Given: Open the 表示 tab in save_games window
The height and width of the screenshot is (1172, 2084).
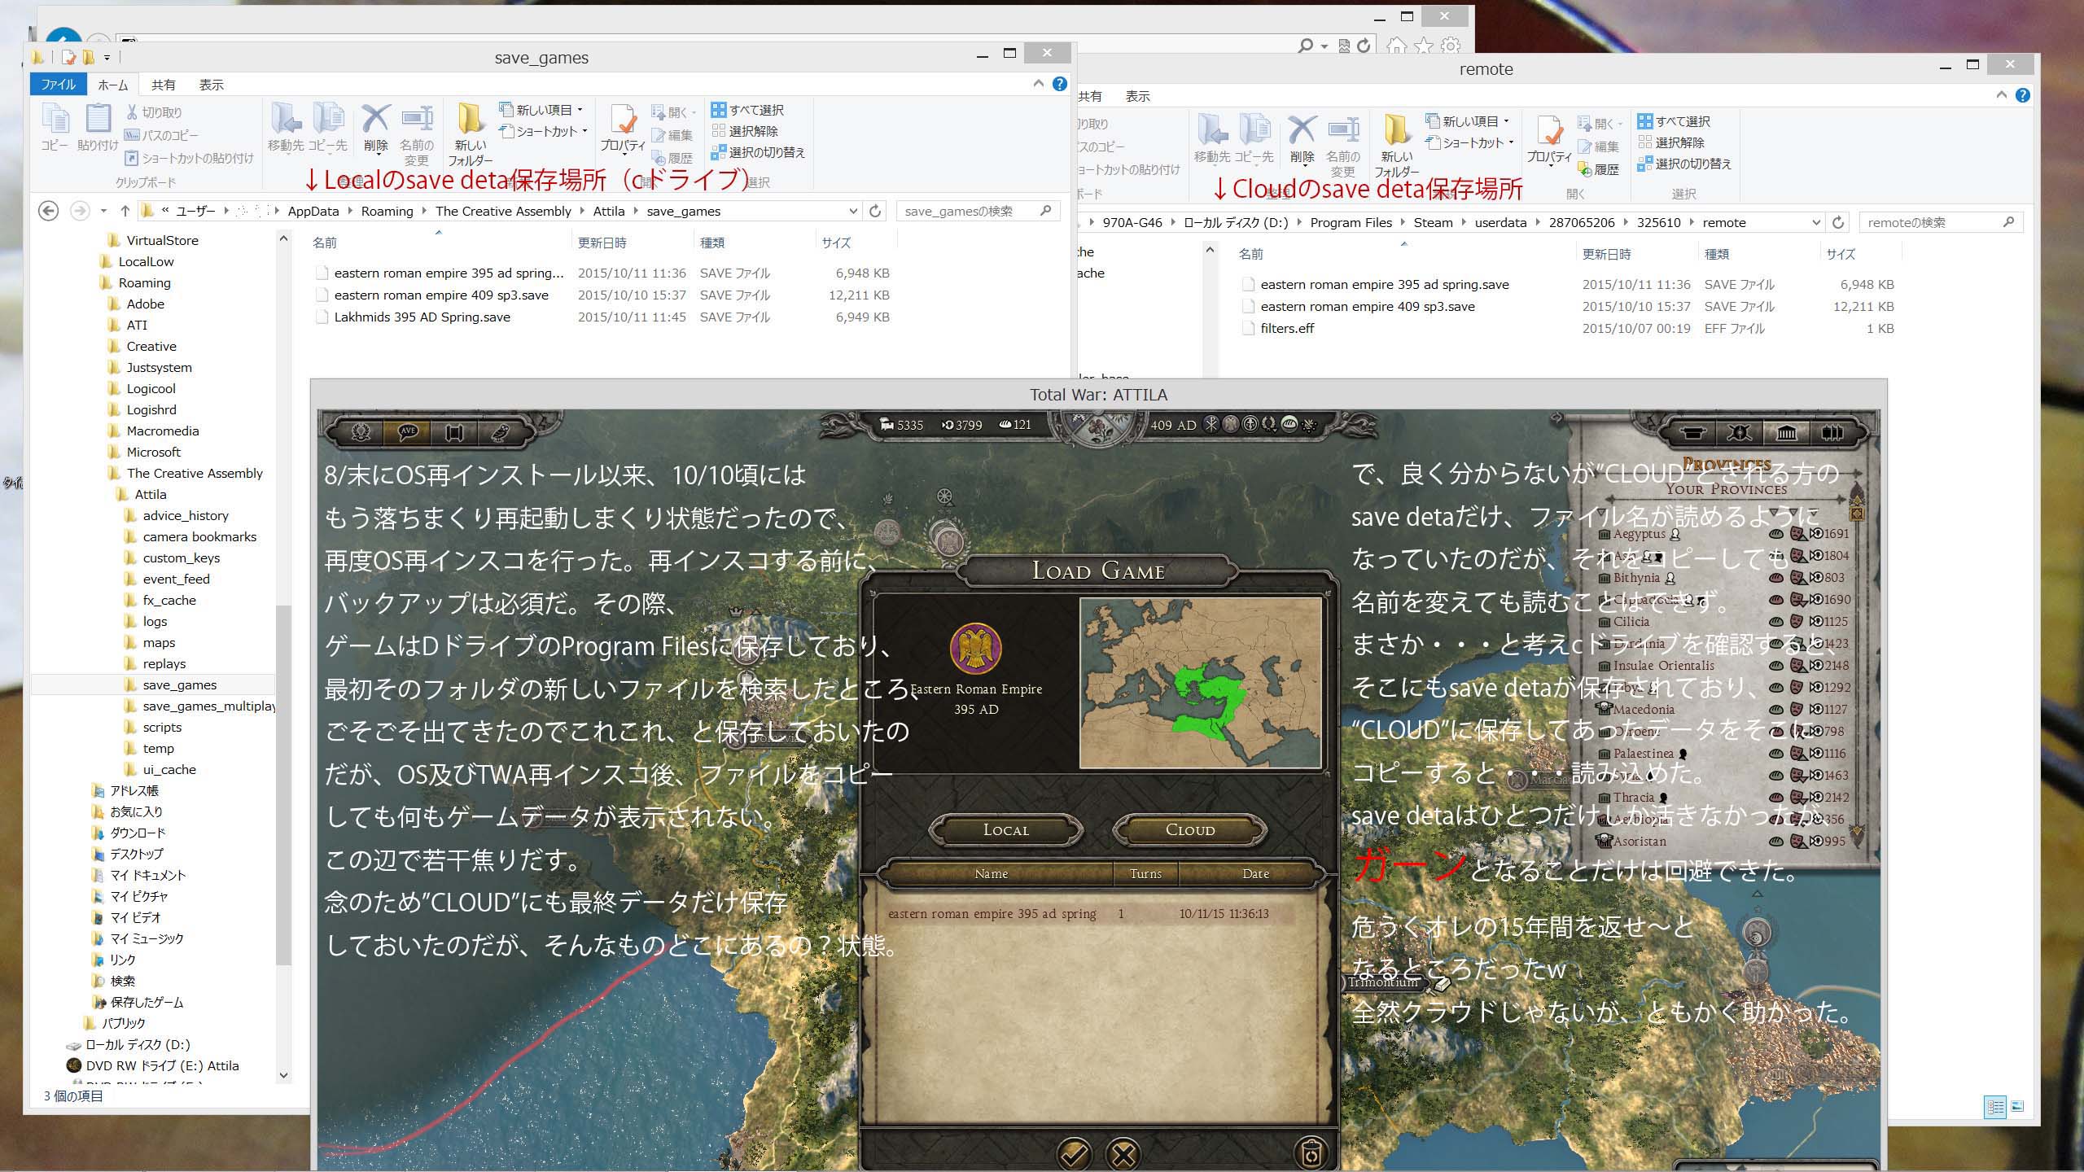Looking at the screenshot, I should pos(212,85).
